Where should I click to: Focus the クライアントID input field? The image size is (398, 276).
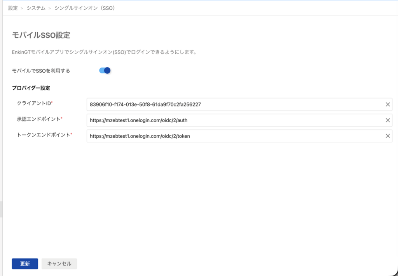click(233, 104)
